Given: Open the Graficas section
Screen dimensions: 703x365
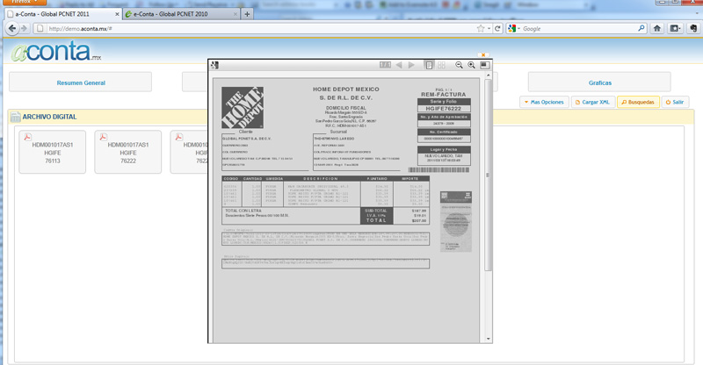Looking at the screenshot, I should coord(599,82).
